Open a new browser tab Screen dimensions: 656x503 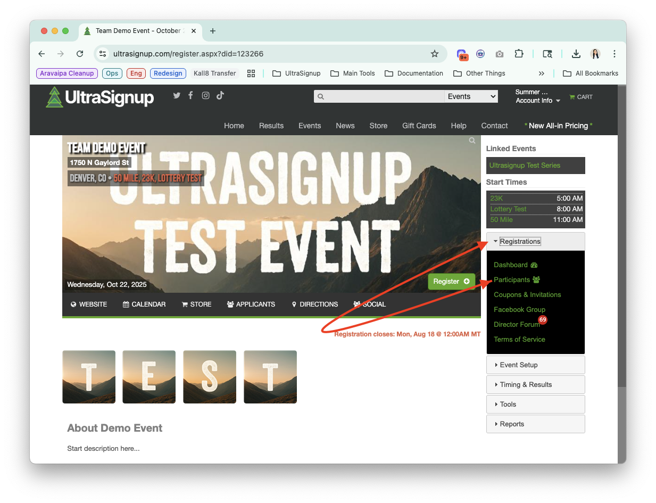[213, 31]
